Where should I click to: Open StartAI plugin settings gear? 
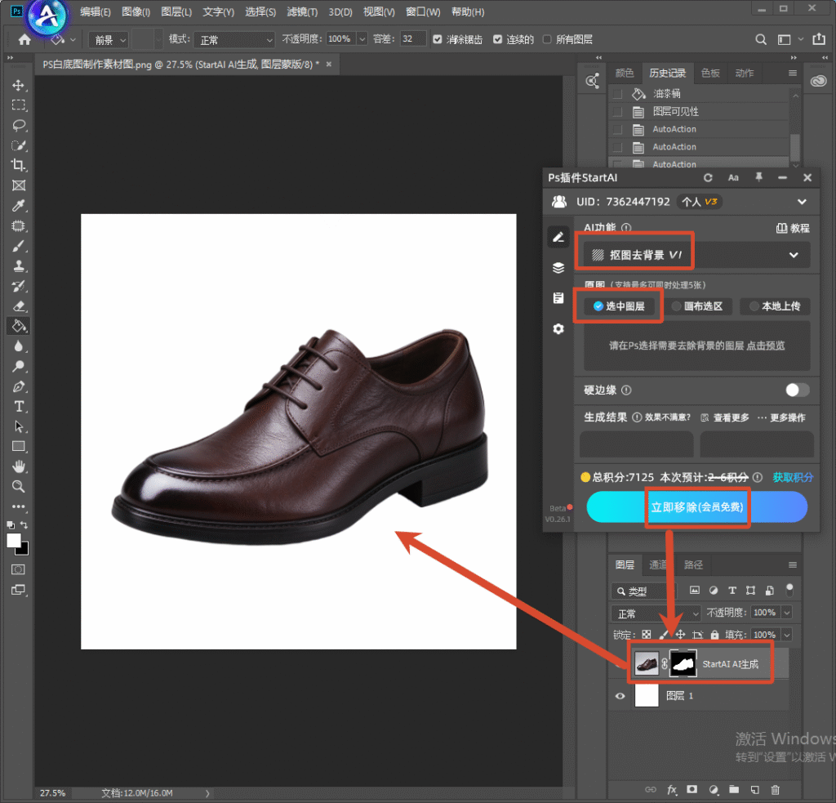(x=558, y=328)
